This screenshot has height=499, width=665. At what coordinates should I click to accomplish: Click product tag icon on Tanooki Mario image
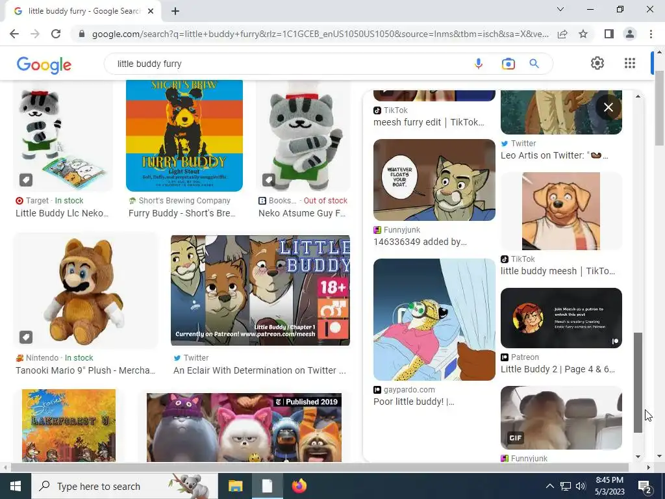(26, 337)
